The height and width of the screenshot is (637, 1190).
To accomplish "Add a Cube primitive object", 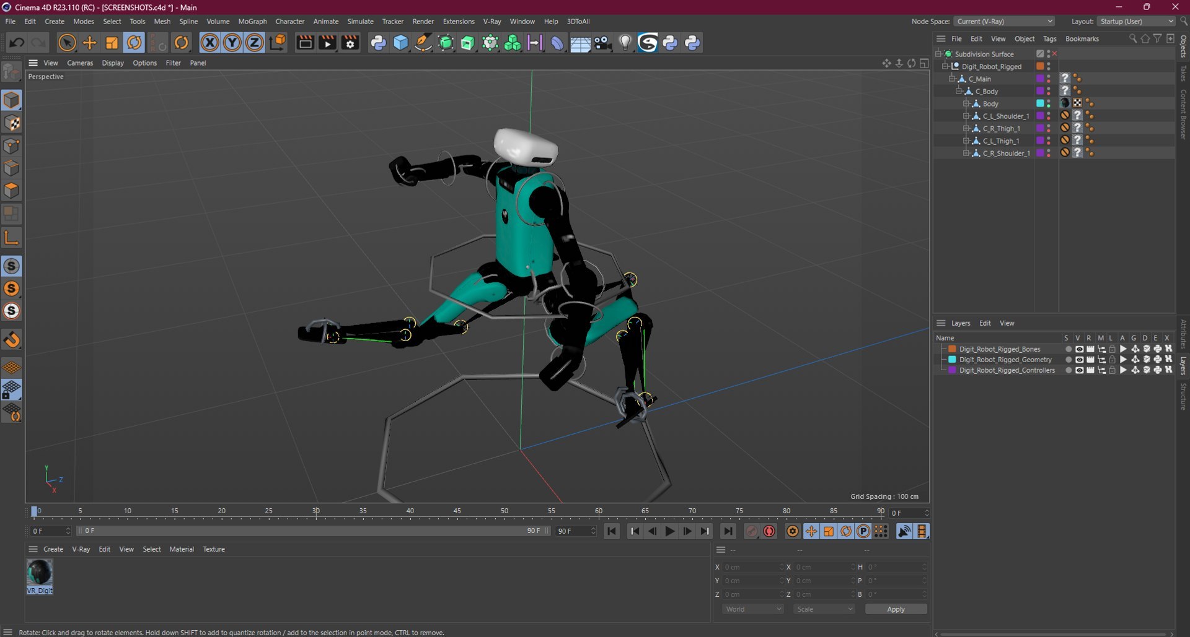I will [x=401, y=43].
